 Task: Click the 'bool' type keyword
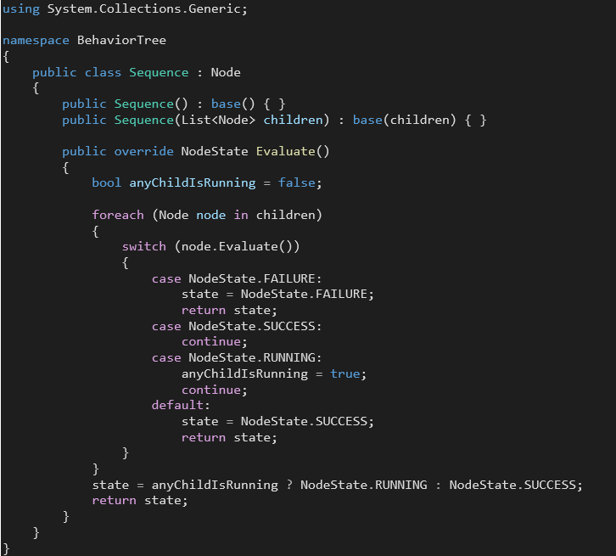(106, 183)
